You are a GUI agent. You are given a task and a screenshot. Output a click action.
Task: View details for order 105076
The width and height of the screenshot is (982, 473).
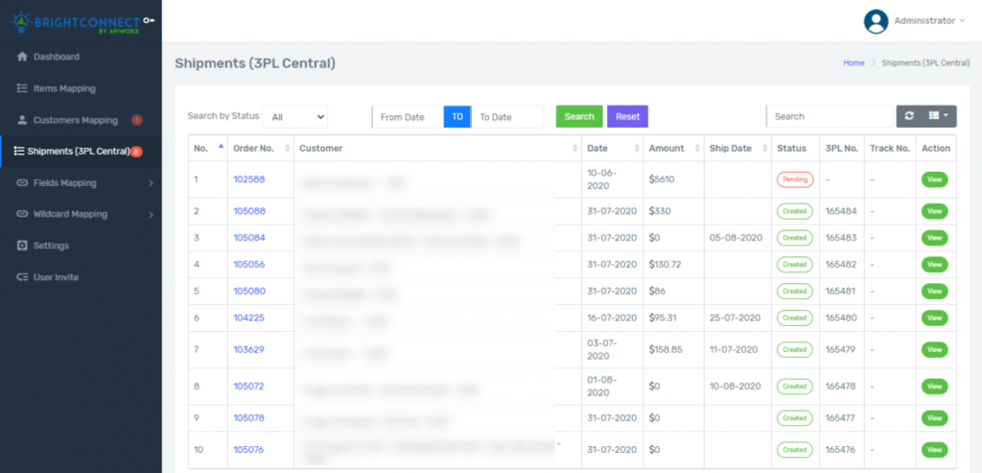[x=934, y=449]
